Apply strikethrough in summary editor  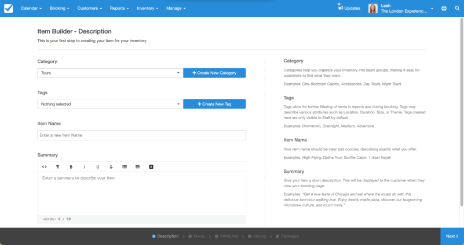click(111, 166)
